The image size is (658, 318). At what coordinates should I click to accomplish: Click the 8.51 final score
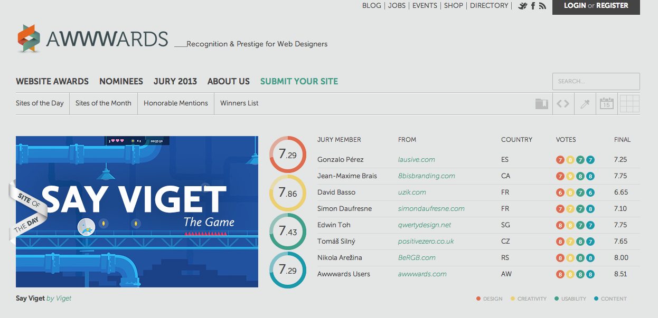(x=622, y=274)
